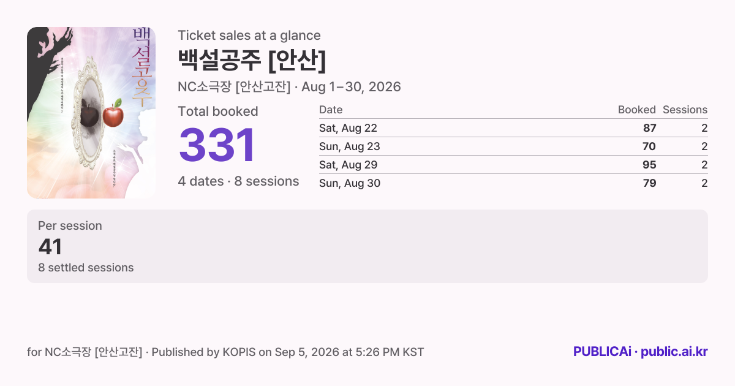Select the Sat, Aug 29 row
The image size is (735, 386).
(513, 165)
